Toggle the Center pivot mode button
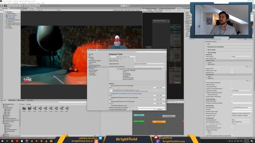The image size is (255, 143). [x=28, y=6]
